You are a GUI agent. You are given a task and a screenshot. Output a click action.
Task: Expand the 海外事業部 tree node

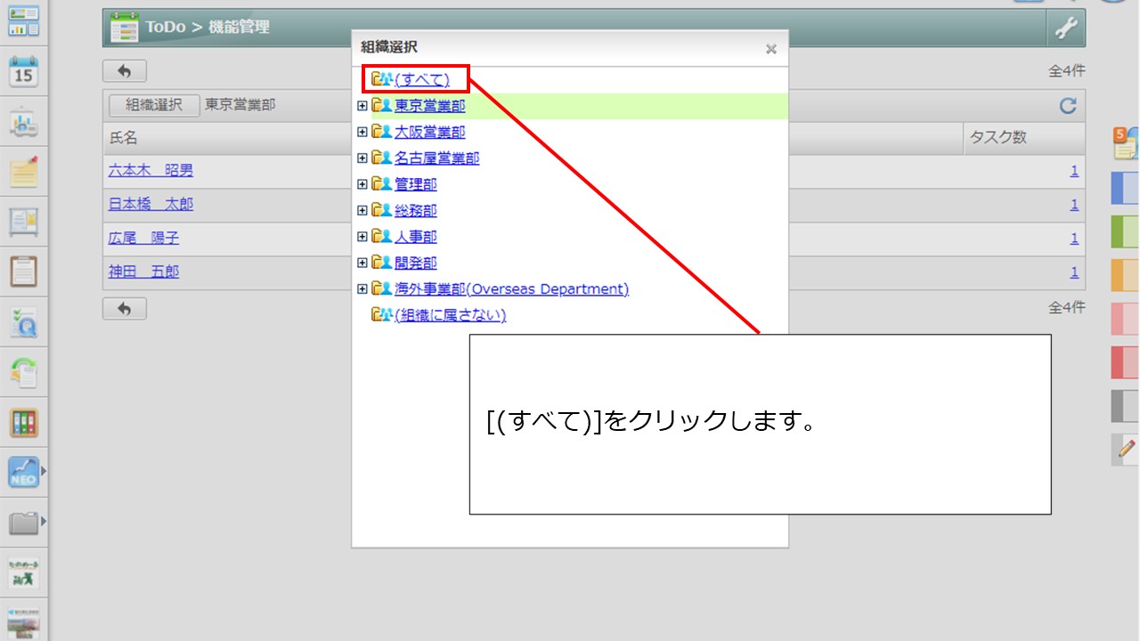[362, 289]
